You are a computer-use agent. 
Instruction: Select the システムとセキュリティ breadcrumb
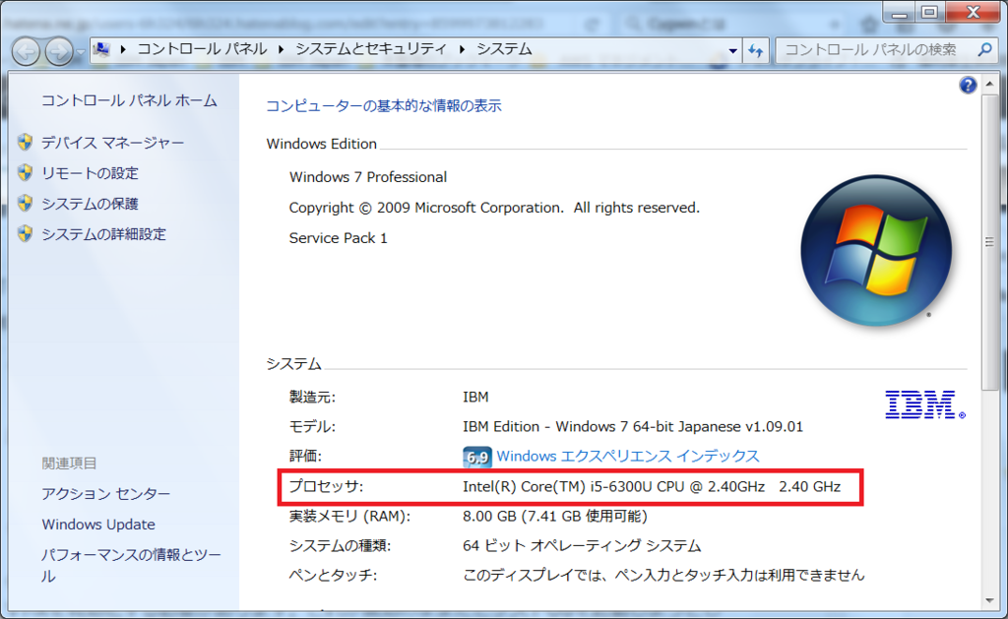371,49
